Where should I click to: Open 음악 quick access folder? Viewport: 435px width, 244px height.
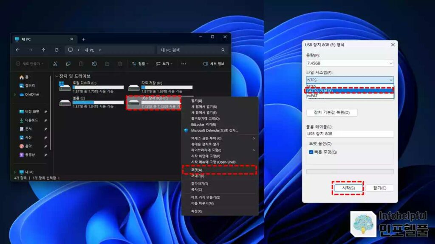click(25, 146)
